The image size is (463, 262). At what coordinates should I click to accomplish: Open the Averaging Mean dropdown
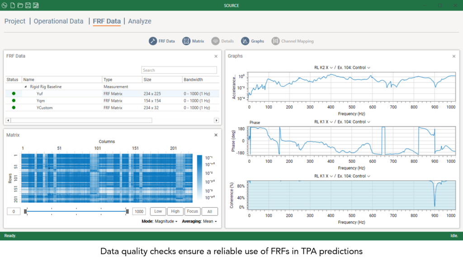(209, 221)
